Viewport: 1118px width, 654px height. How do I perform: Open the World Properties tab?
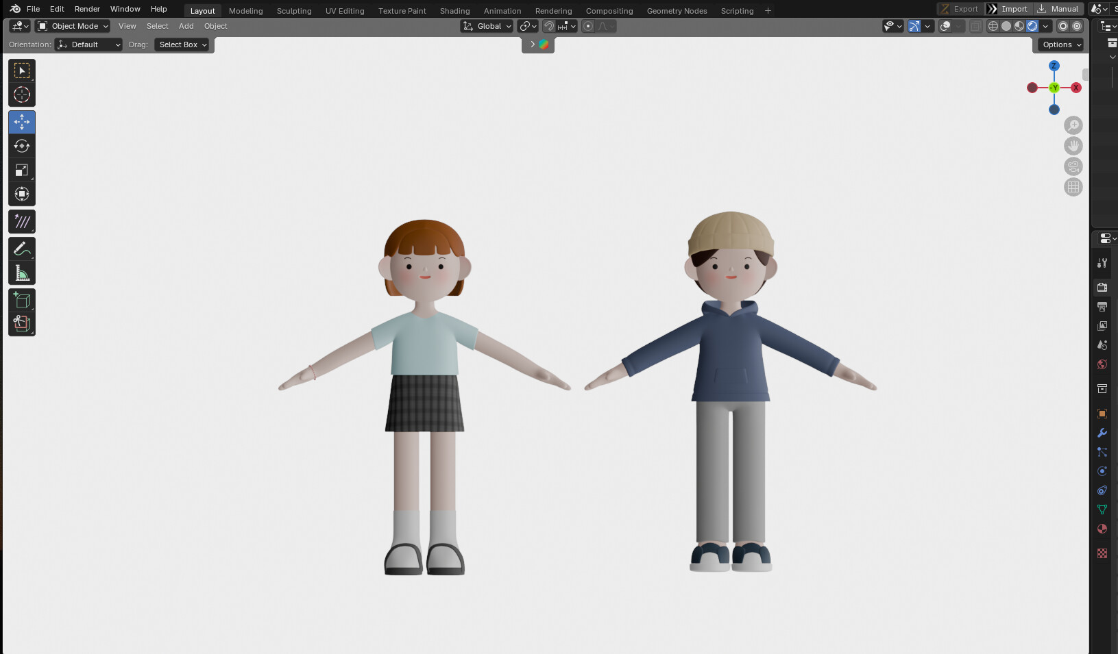[1102, 364]
